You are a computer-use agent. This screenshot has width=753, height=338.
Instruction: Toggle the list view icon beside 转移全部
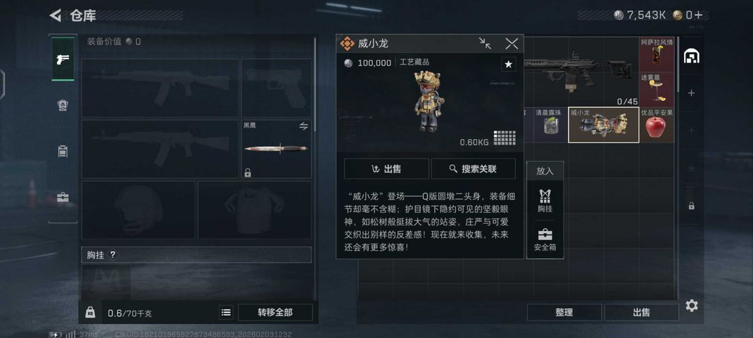226,313
